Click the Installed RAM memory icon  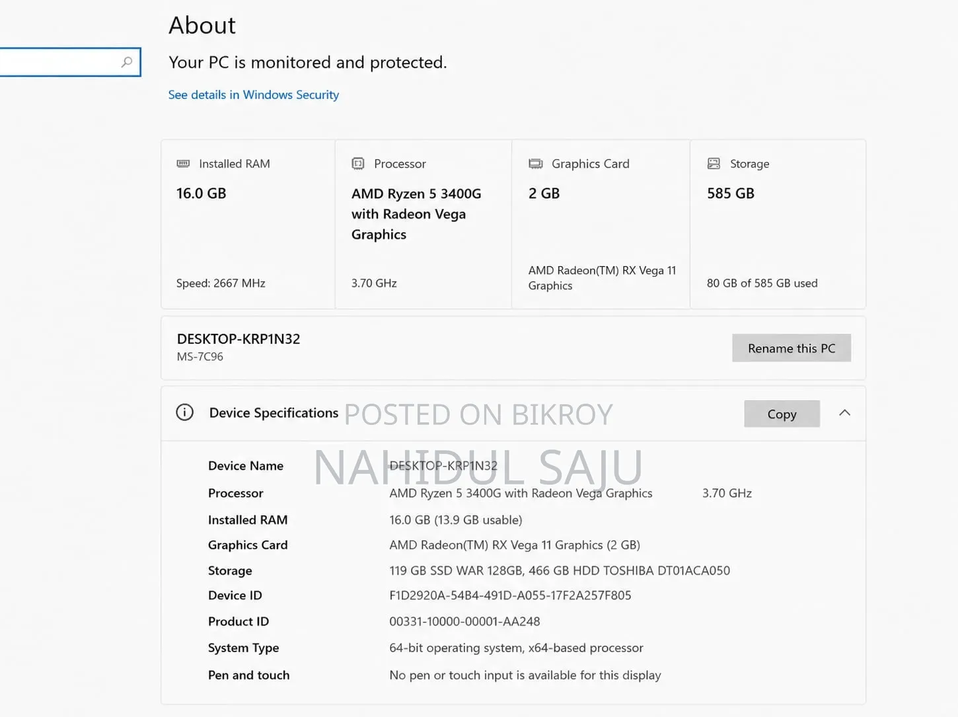coord(183,163)
